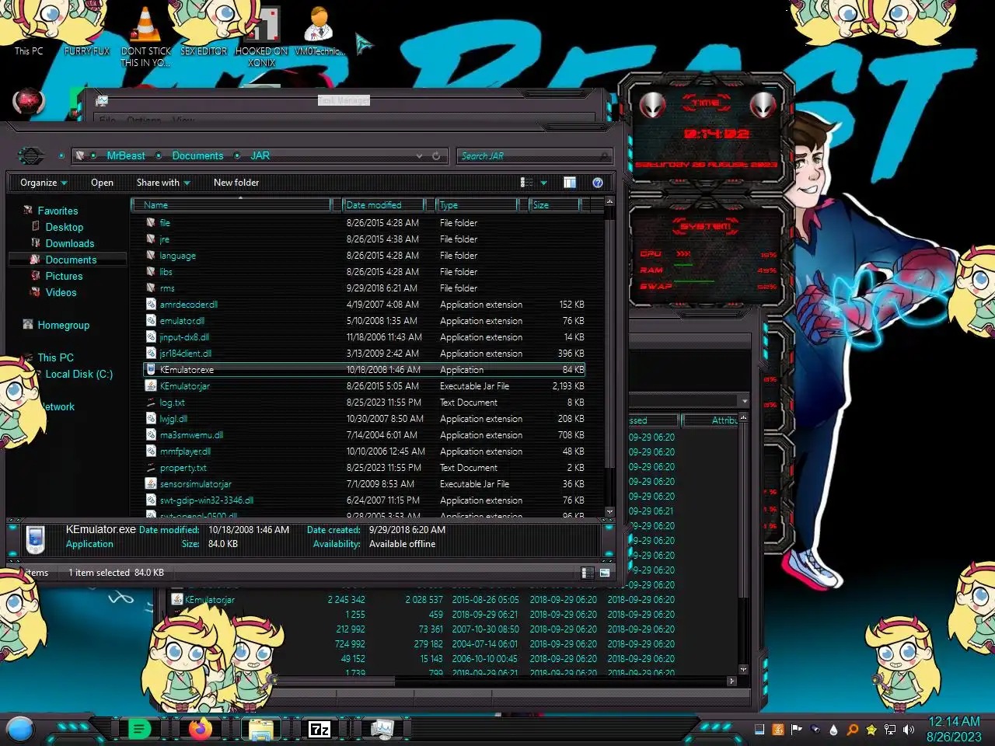The image size is (995, 746).
Task: Select the jsr184client.dll file row
Action: pos(365,354)
